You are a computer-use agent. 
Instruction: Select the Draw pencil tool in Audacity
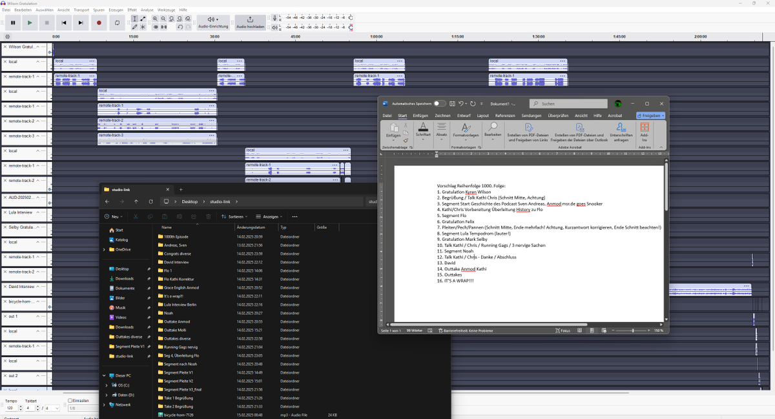pyautogui.click(x=134, y=27)
